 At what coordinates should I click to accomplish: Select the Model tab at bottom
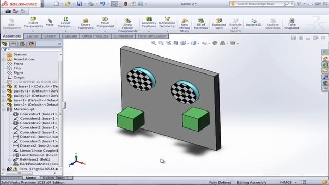[x=31, y=178]
